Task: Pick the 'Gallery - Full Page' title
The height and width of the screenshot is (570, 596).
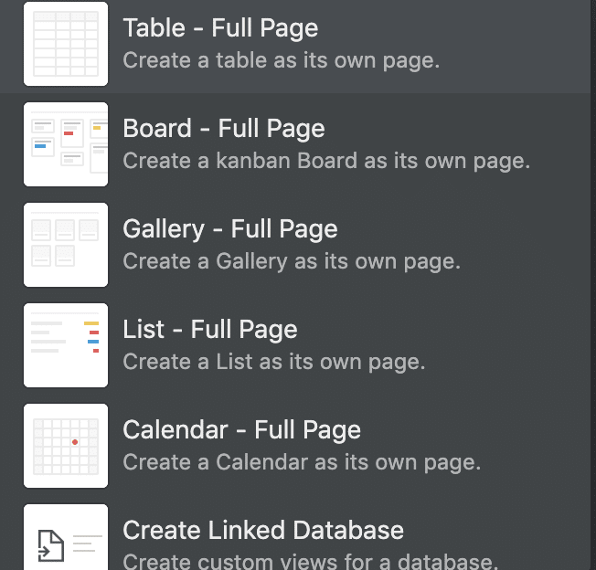Action: tap(230, 229)
